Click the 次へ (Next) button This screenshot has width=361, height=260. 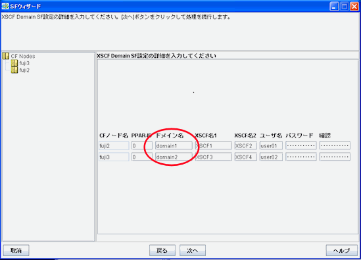[x=193, y=250]
